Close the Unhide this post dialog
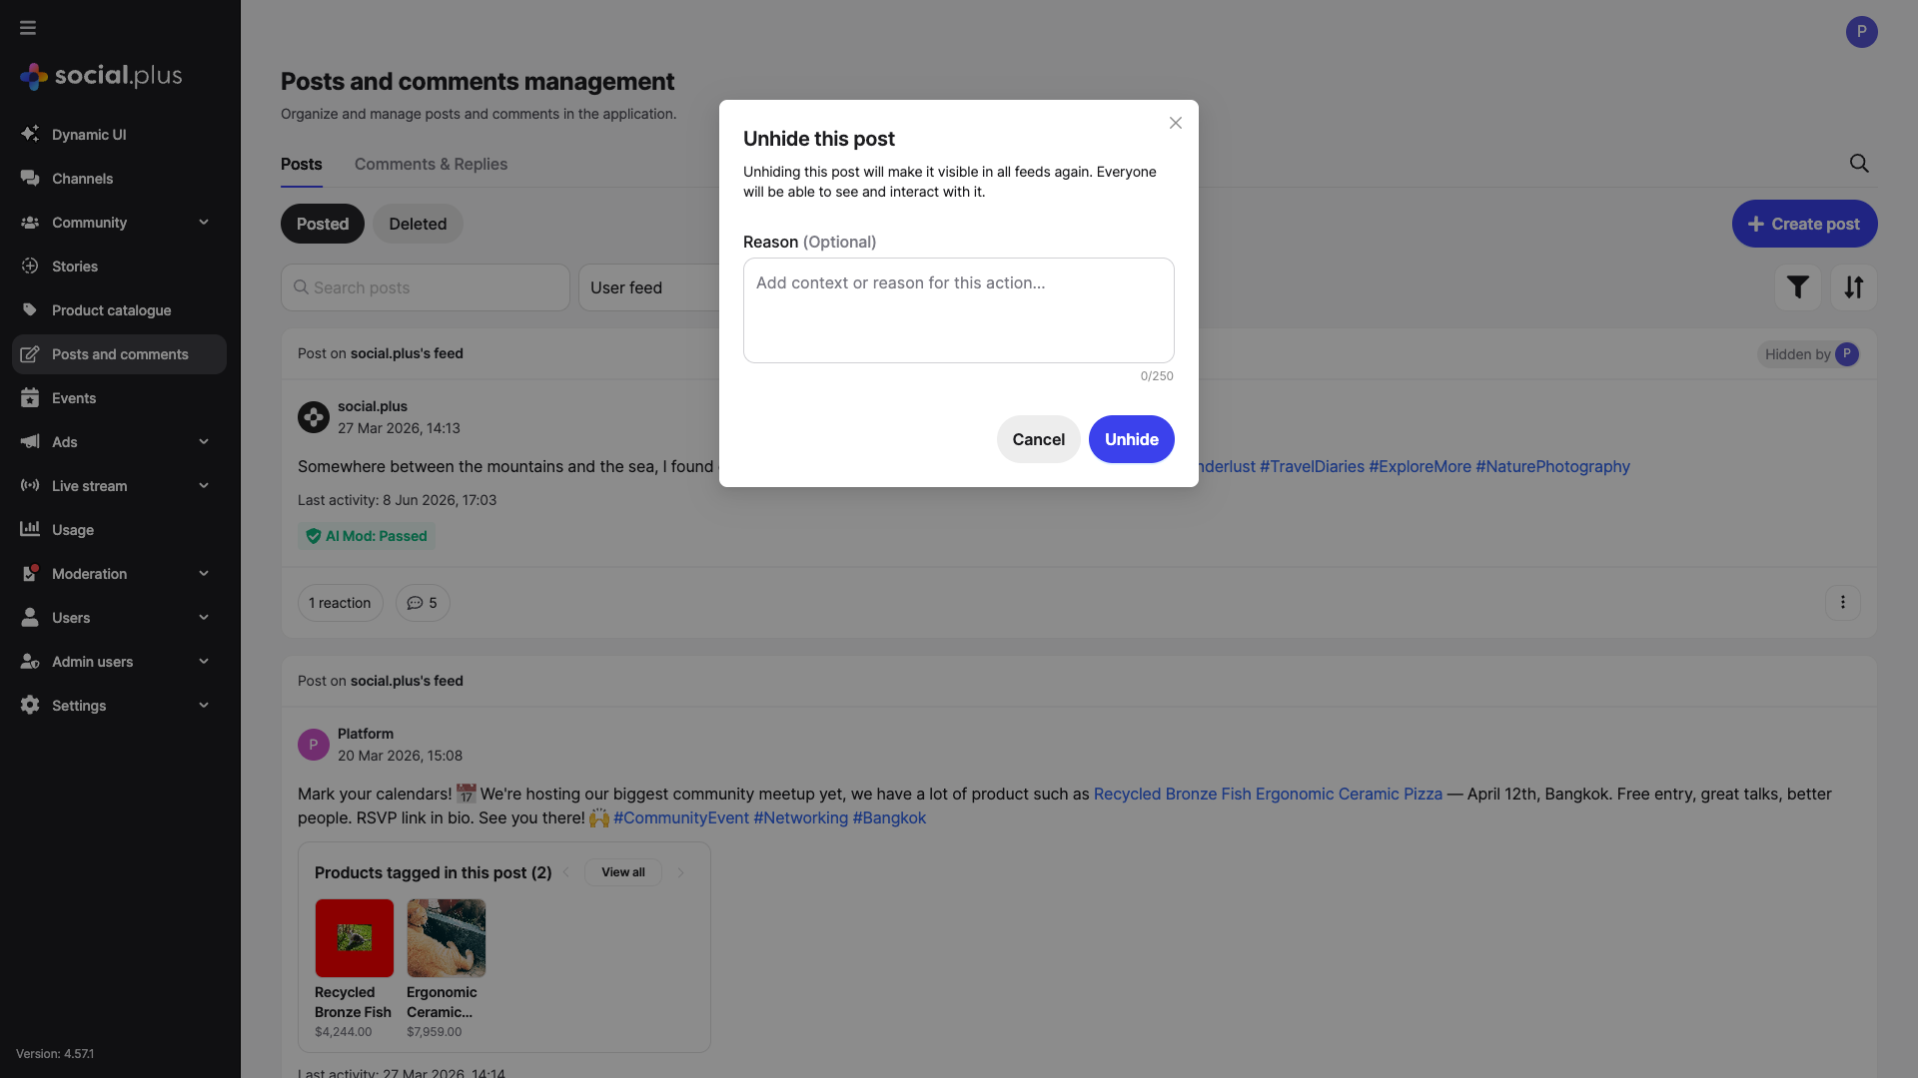The height and width of the screenshot is (1078, 1918). 1176,123
